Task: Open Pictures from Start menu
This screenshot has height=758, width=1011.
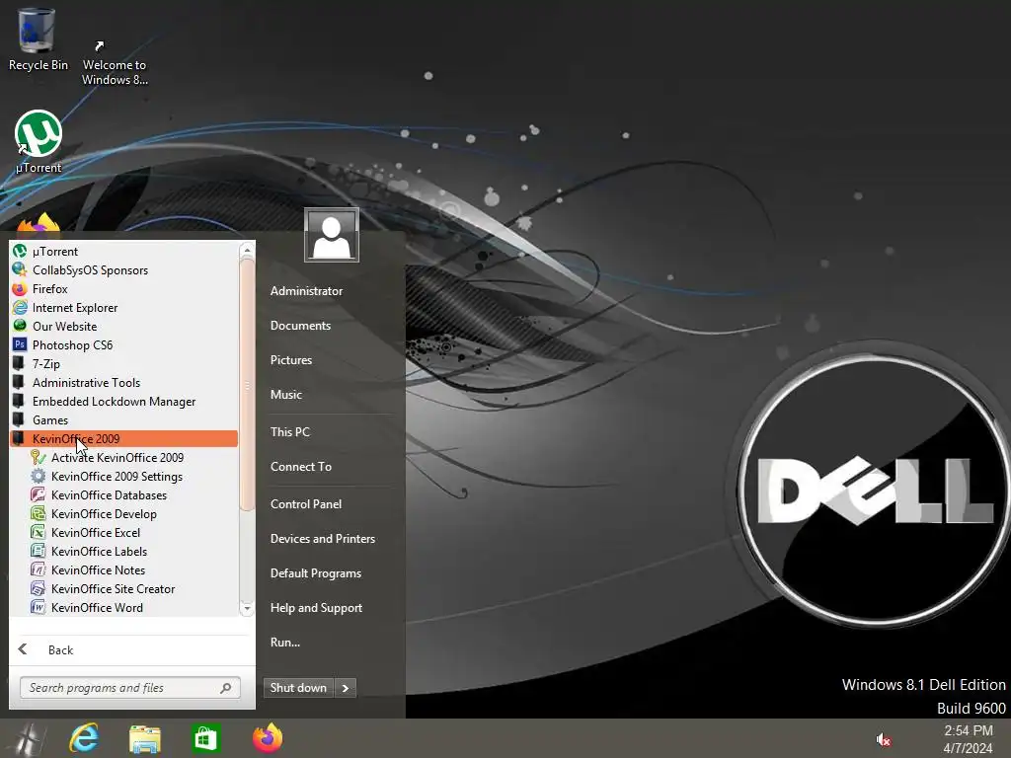Action: pos(291,359)
